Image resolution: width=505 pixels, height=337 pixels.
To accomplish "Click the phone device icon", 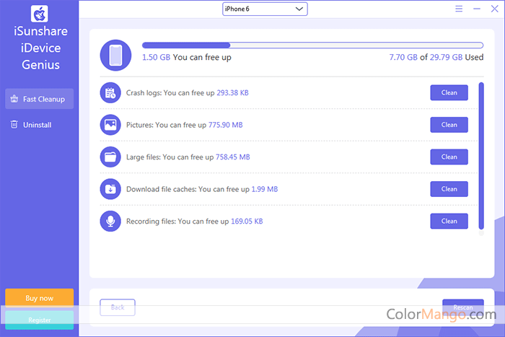I will click(x=115, y=55).
